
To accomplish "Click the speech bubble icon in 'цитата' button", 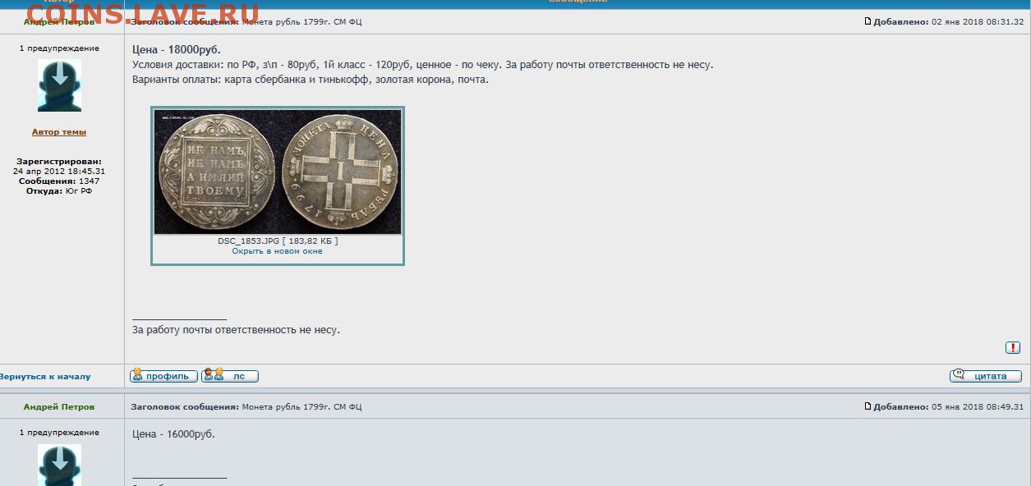I will click(959, 376).
